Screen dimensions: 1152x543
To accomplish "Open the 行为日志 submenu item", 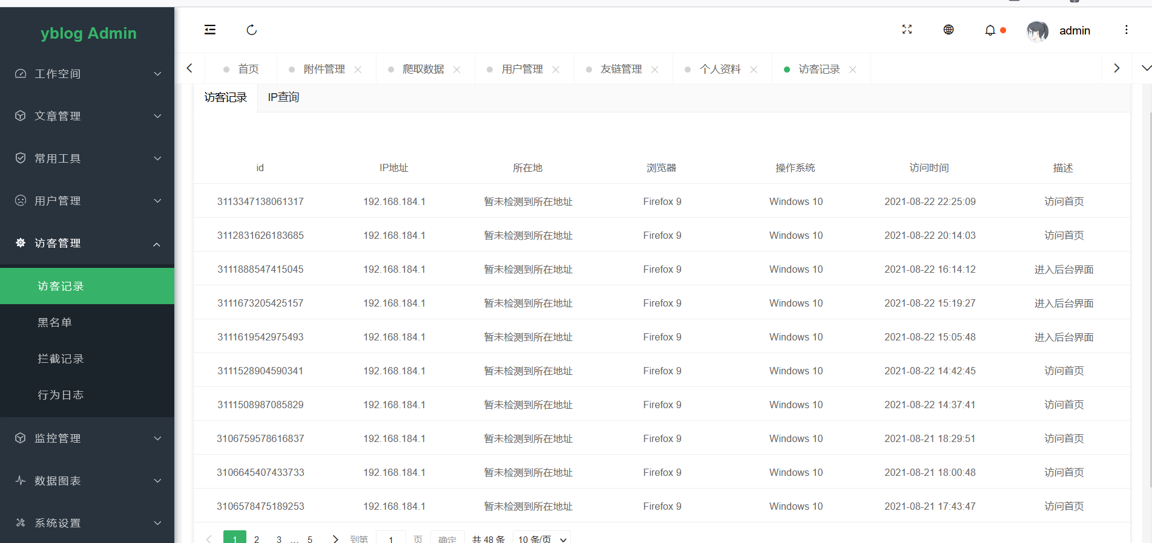I will point(87,395).
